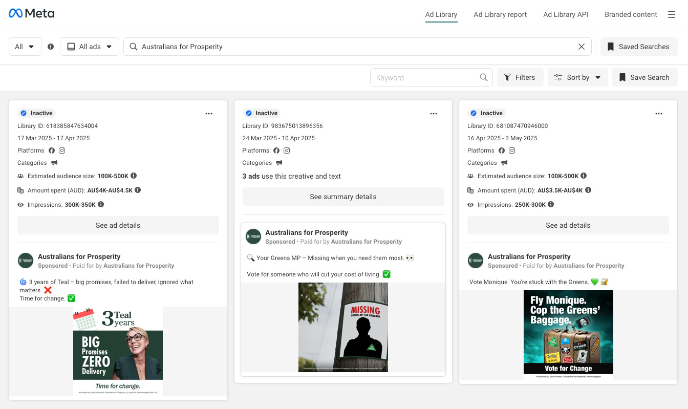Click Inactive status badge on ad 983675013896356
The width and height of the screenshot is (688, 409).
pos(261,113)
